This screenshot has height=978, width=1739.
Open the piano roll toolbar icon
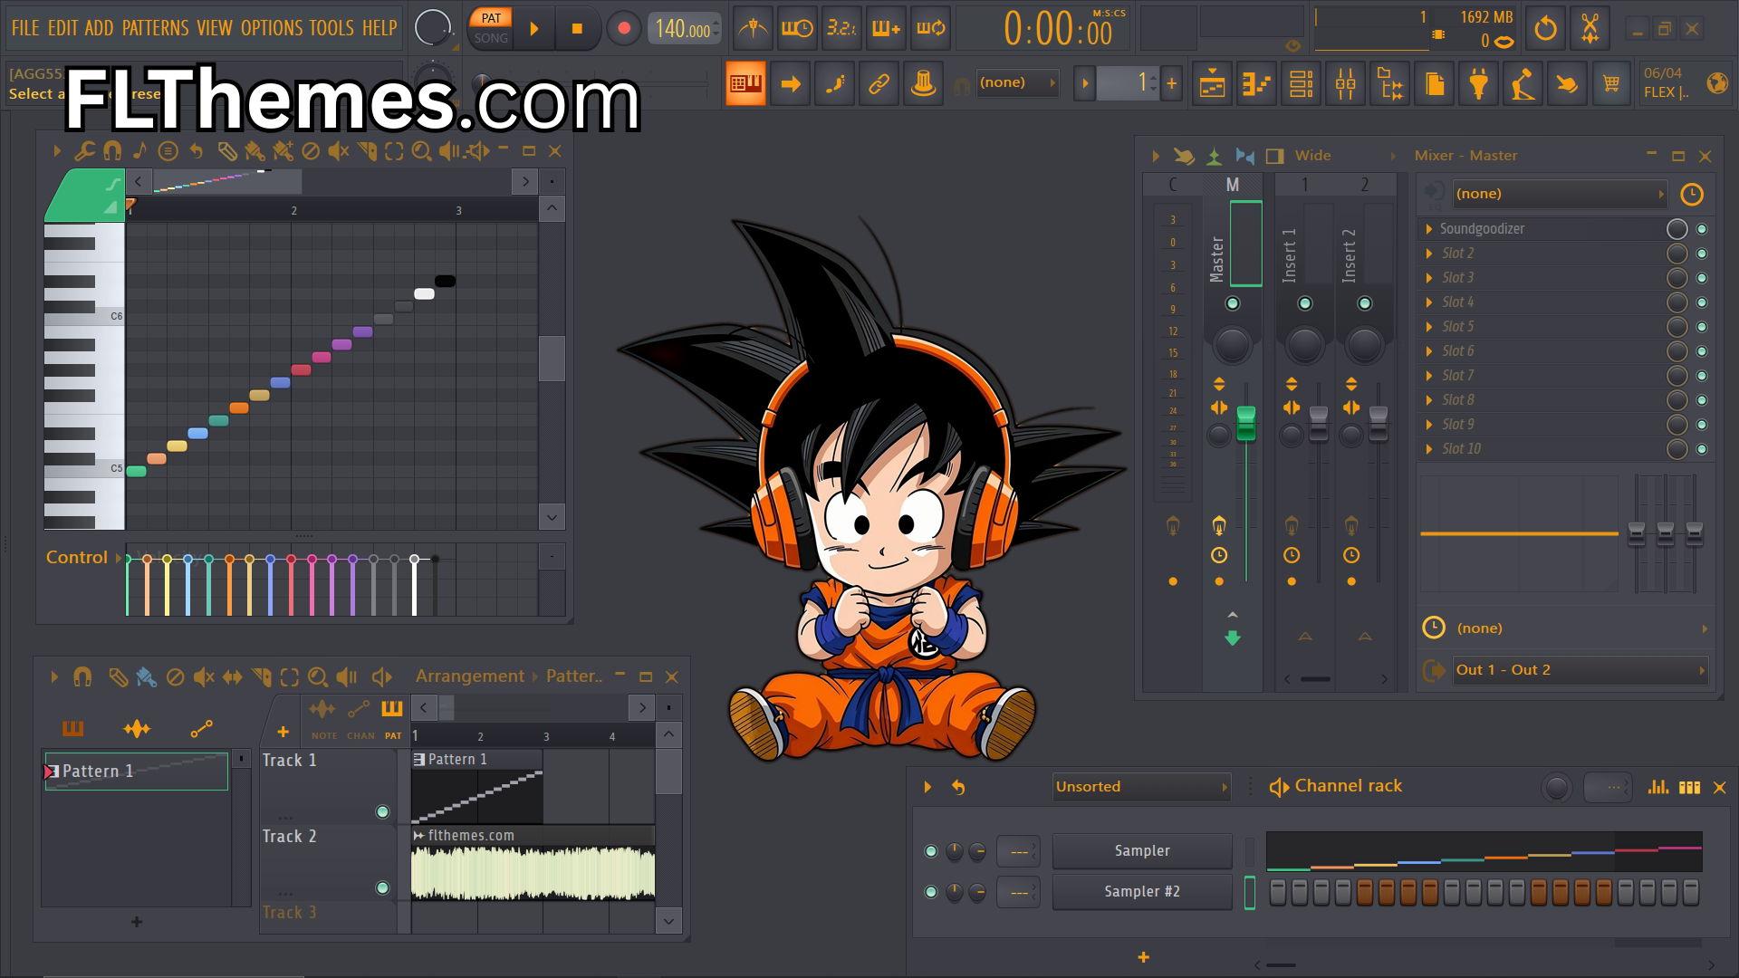1256,84
